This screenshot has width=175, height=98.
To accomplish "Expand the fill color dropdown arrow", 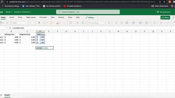I will point(54,23).
